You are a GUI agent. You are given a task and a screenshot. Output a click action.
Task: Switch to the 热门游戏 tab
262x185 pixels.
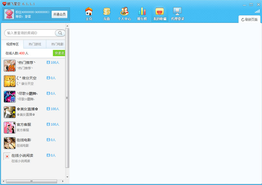click(x=35, y=44)
